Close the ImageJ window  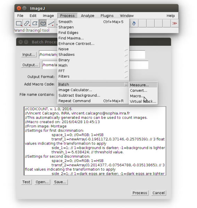click(x=19, y=8)
